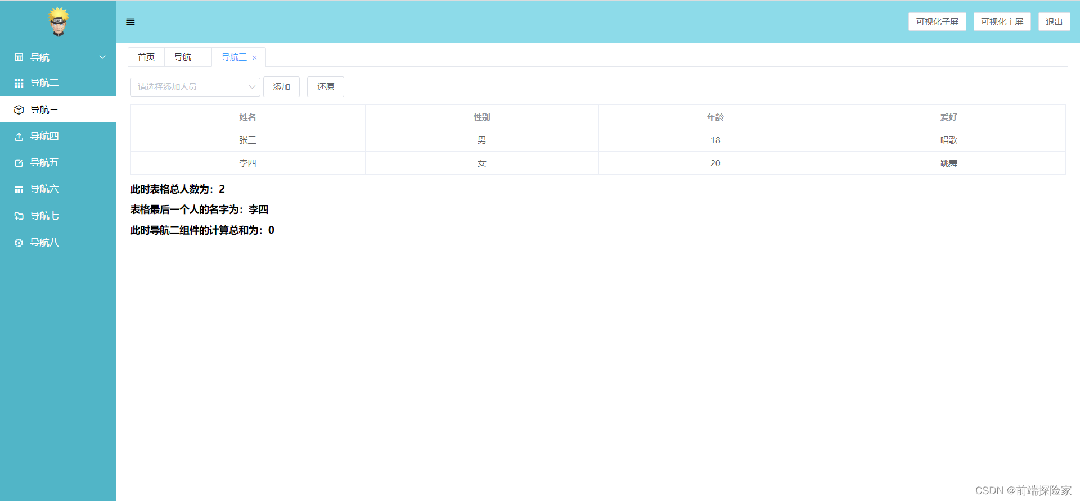Click the 表格最后一个人的名字为 summary line
The height and width of the screenshot is (501, 1080).
(199, 209)
